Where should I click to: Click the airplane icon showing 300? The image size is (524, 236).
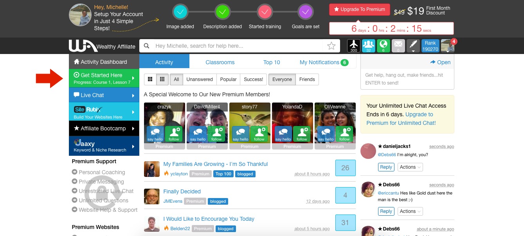tap(354, 46)
